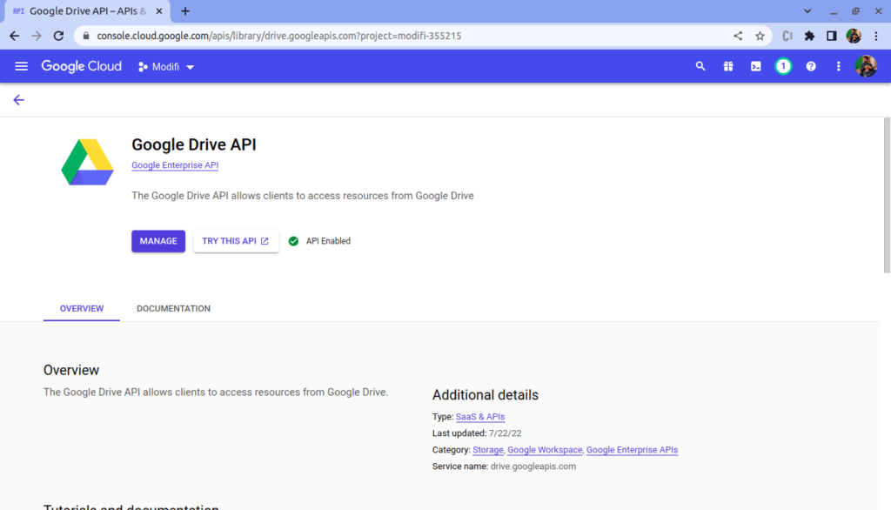Open the Google Enterprise API link

point(175,164)
